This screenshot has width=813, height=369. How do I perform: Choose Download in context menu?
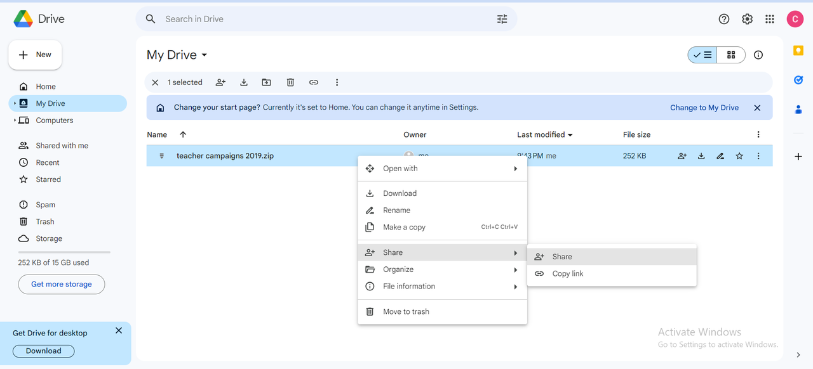(x=443, y=193)
